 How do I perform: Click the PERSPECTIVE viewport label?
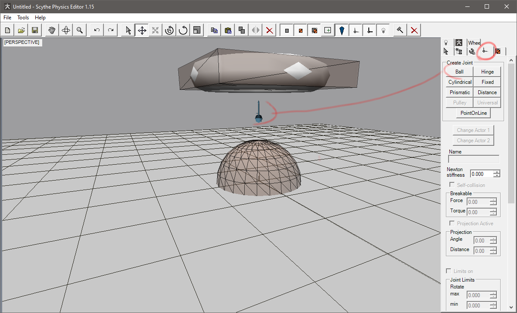(x=22, y=42)
